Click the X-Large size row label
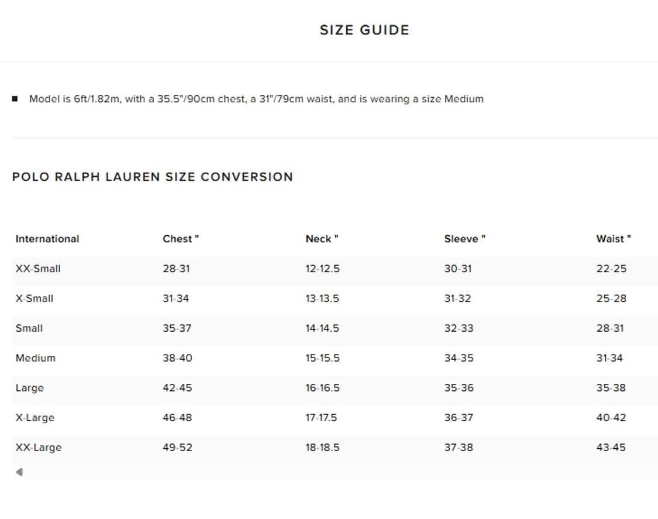658x519 pixels. pyautogui.click(x=35, y=418)
